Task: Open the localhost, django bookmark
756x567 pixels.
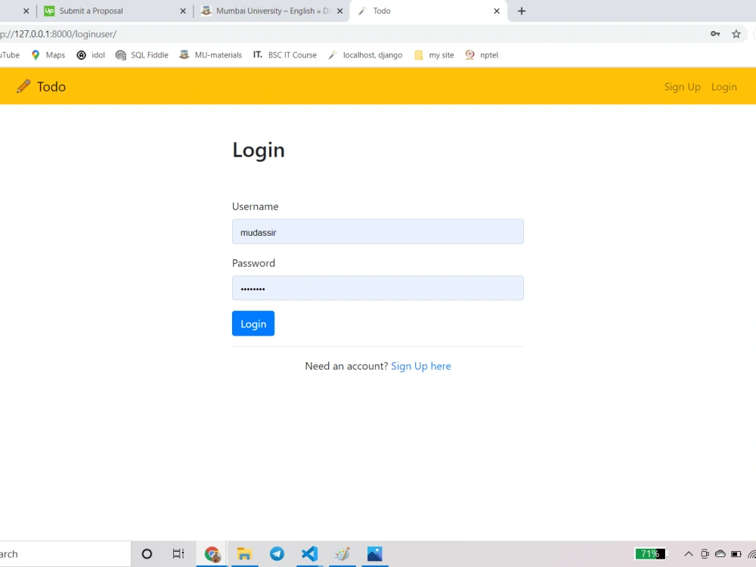Action: tap(365, 55)
